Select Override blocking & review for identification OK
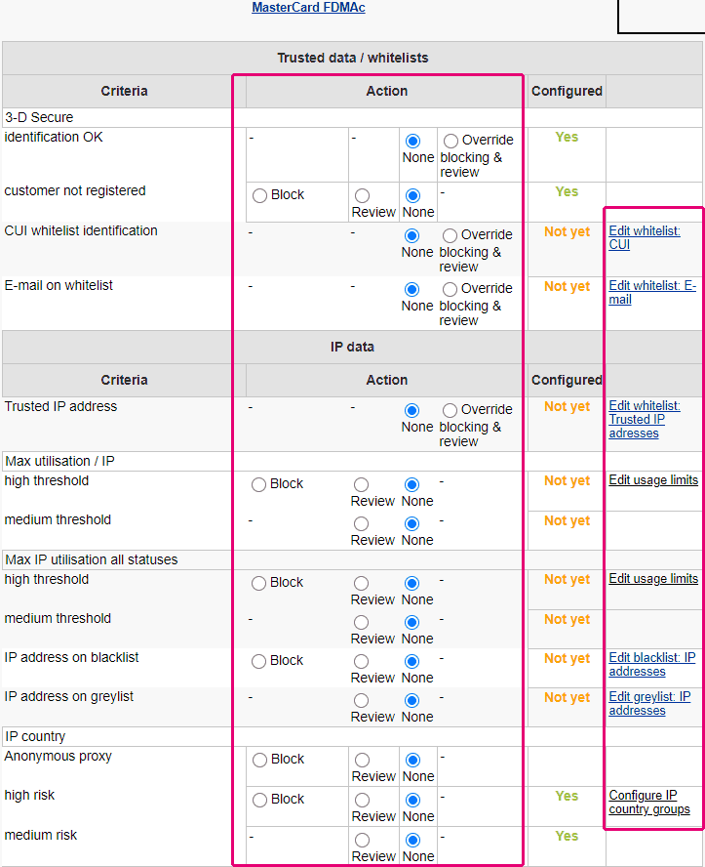The width and height of the screenshot is (705, 867). point(450,141)
